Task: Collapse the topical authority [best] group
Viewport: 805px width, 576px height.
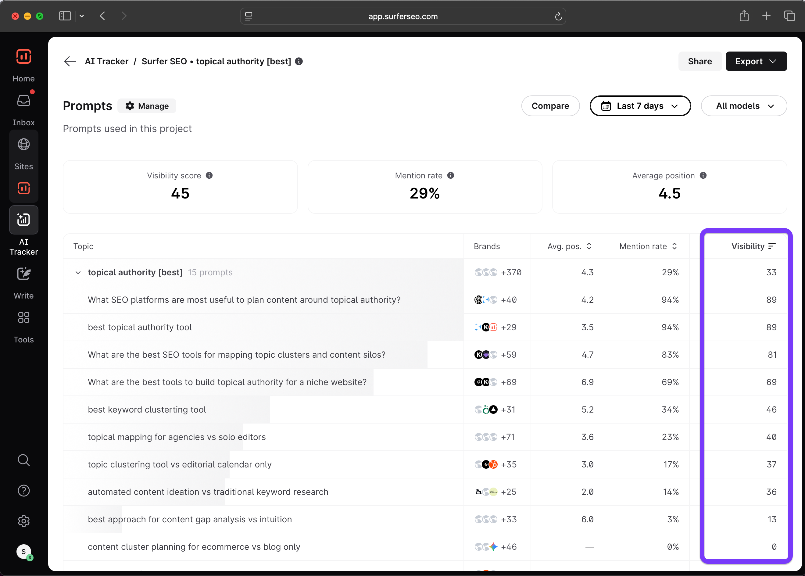Action: pyautogui.click(x=78, y=272)
